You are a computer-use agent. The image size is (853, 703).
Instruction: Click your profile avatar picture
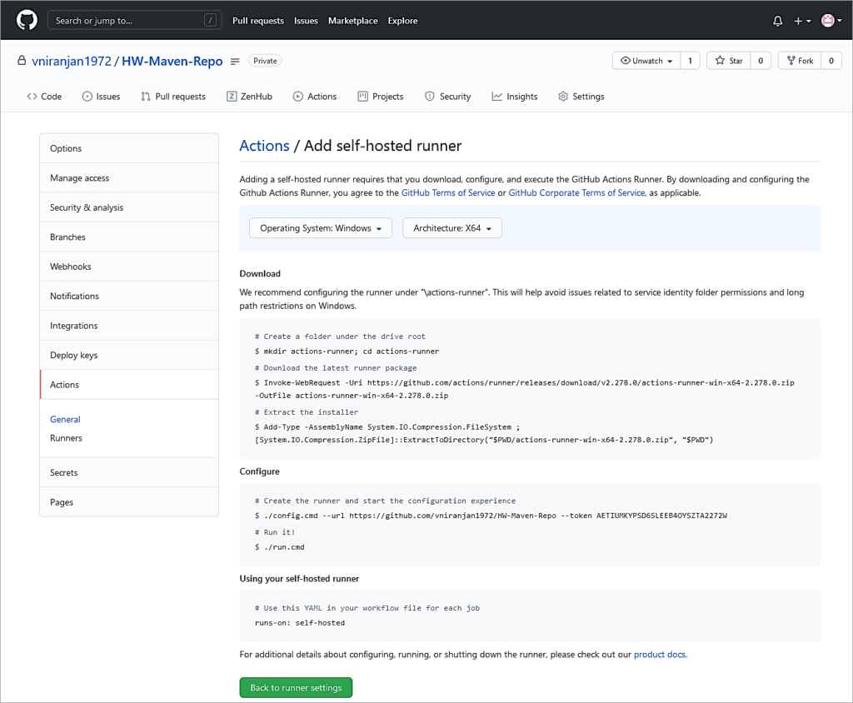point(827,20)
